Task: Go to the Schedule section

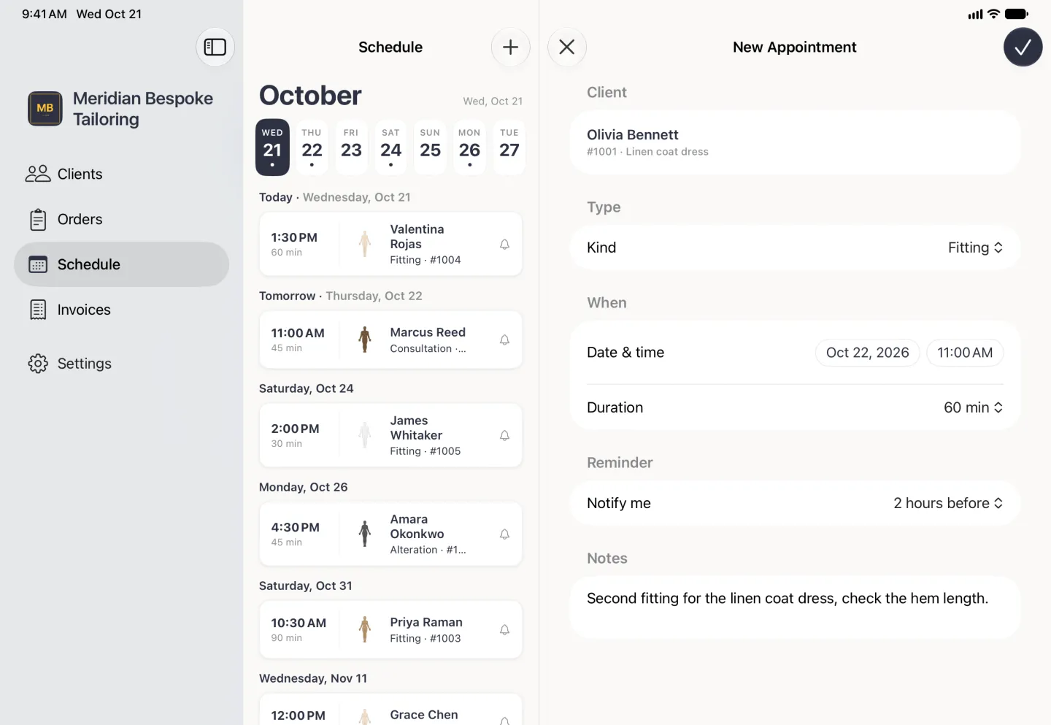Action: click(x=121, y=264)
